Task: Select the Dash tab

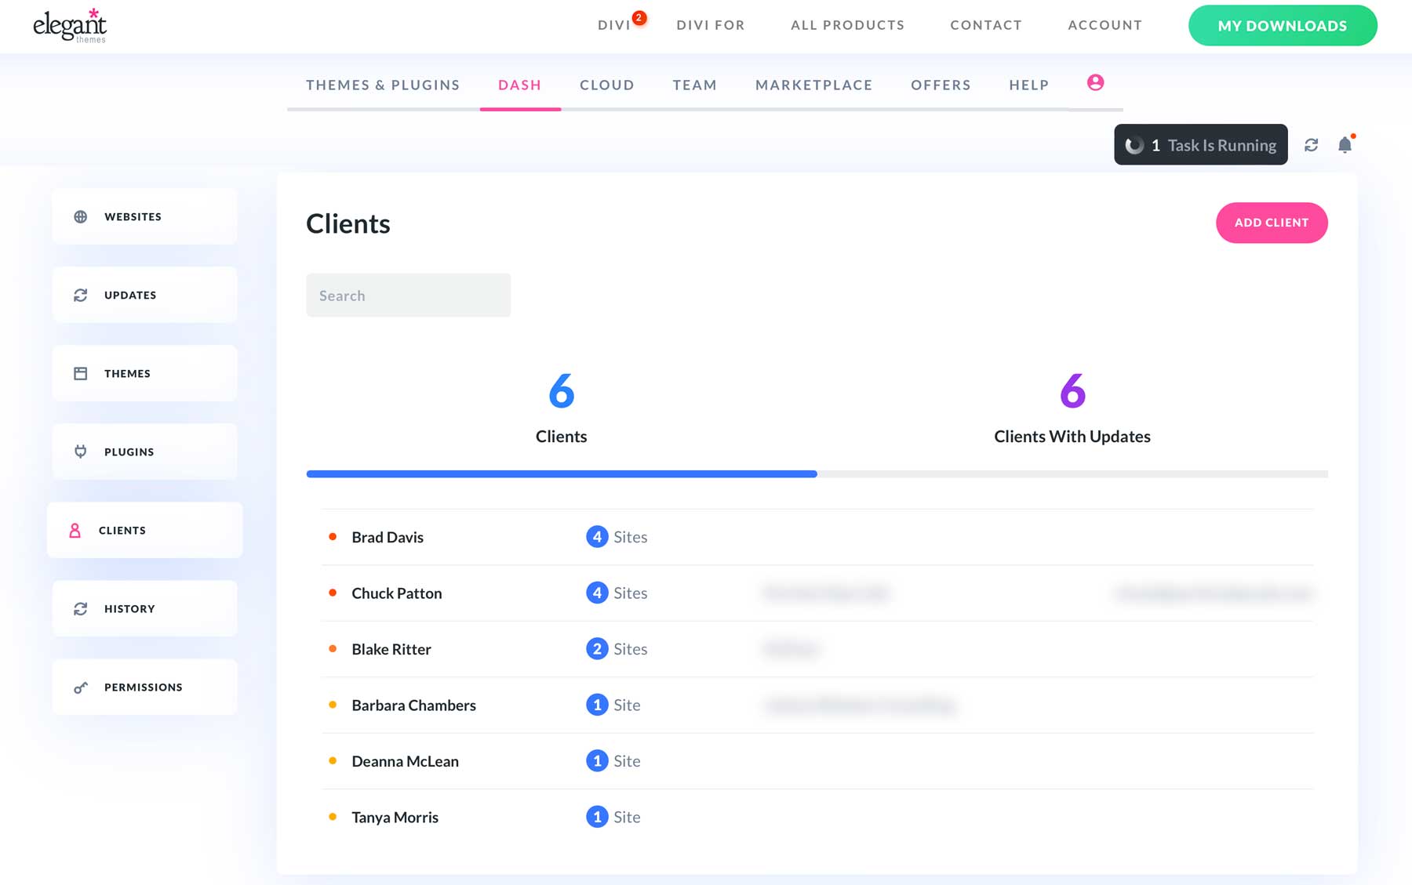Action: 519,85
